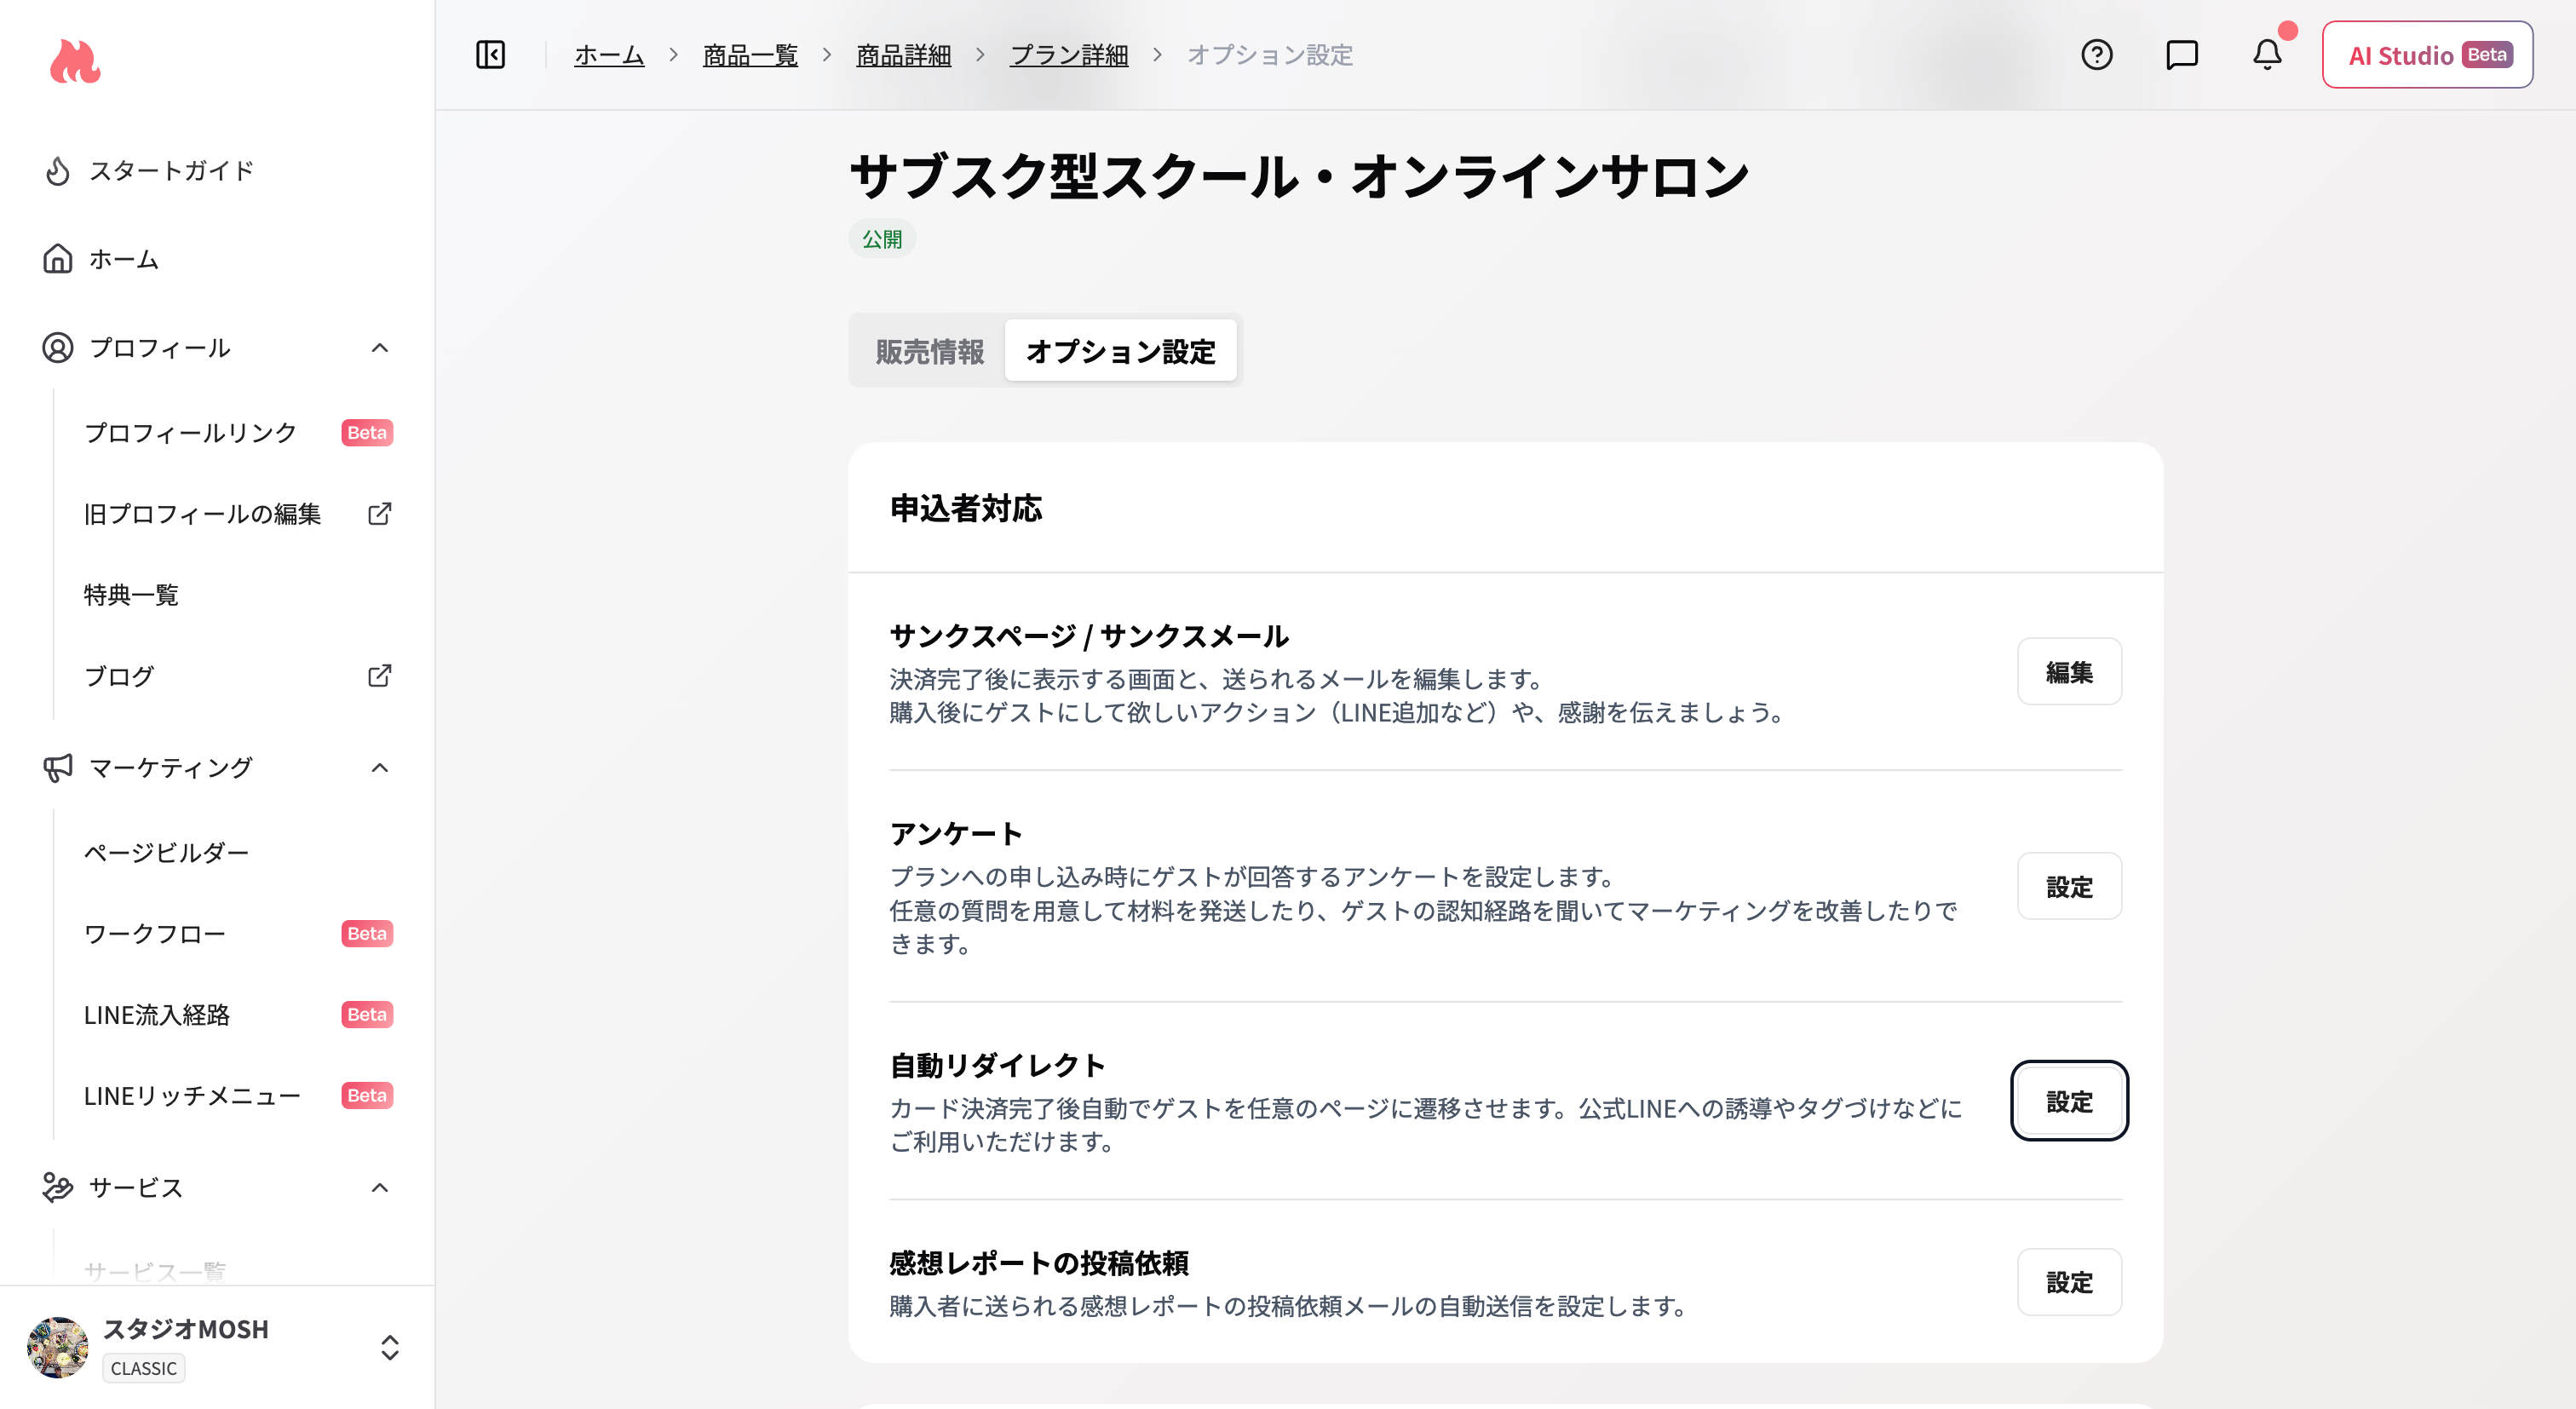Click 設定 for 感想レポートの投稿依頼
The height and width of the screenshot is (1409, 2576).
point(2069,1282)
